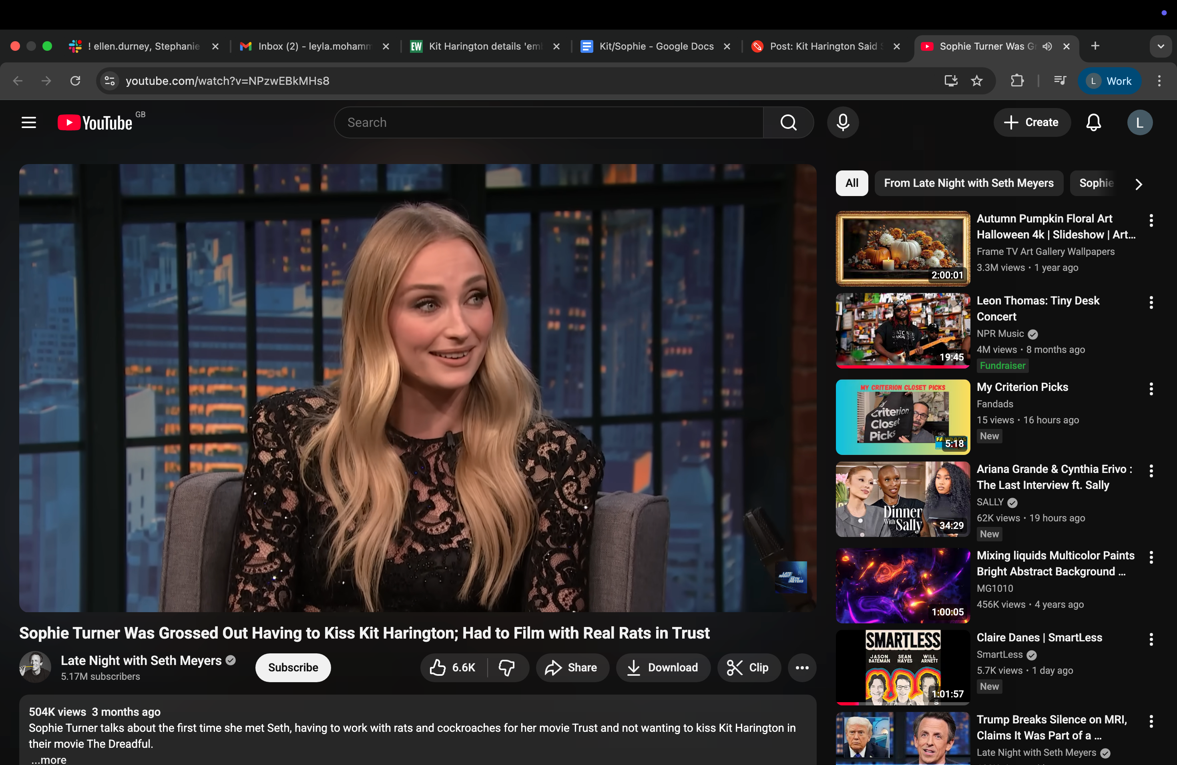Open the YouTube notifications bell

coord(1094,122)
